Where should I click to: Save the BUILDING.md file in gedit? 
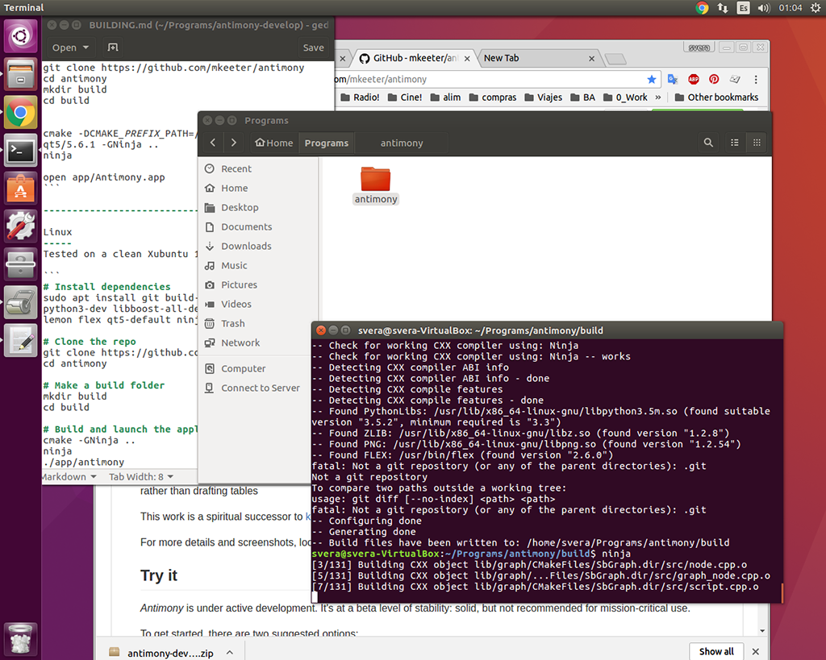(314, 48)
